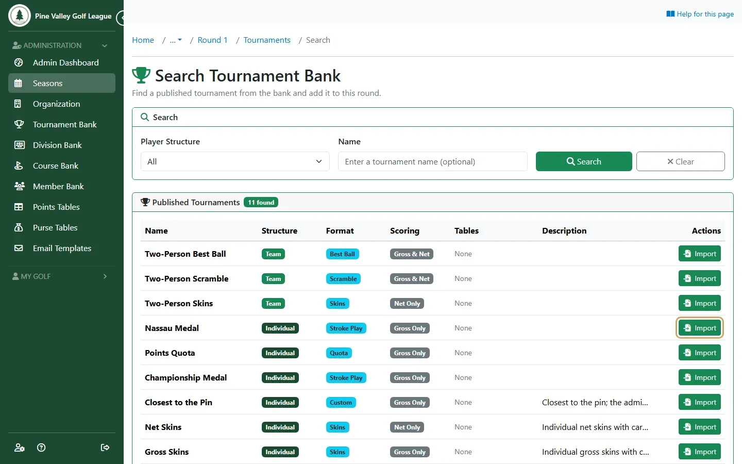Import Two-Person Scramble tournament
The height and width of the screenshot is (464, 742).
[700, 278]
